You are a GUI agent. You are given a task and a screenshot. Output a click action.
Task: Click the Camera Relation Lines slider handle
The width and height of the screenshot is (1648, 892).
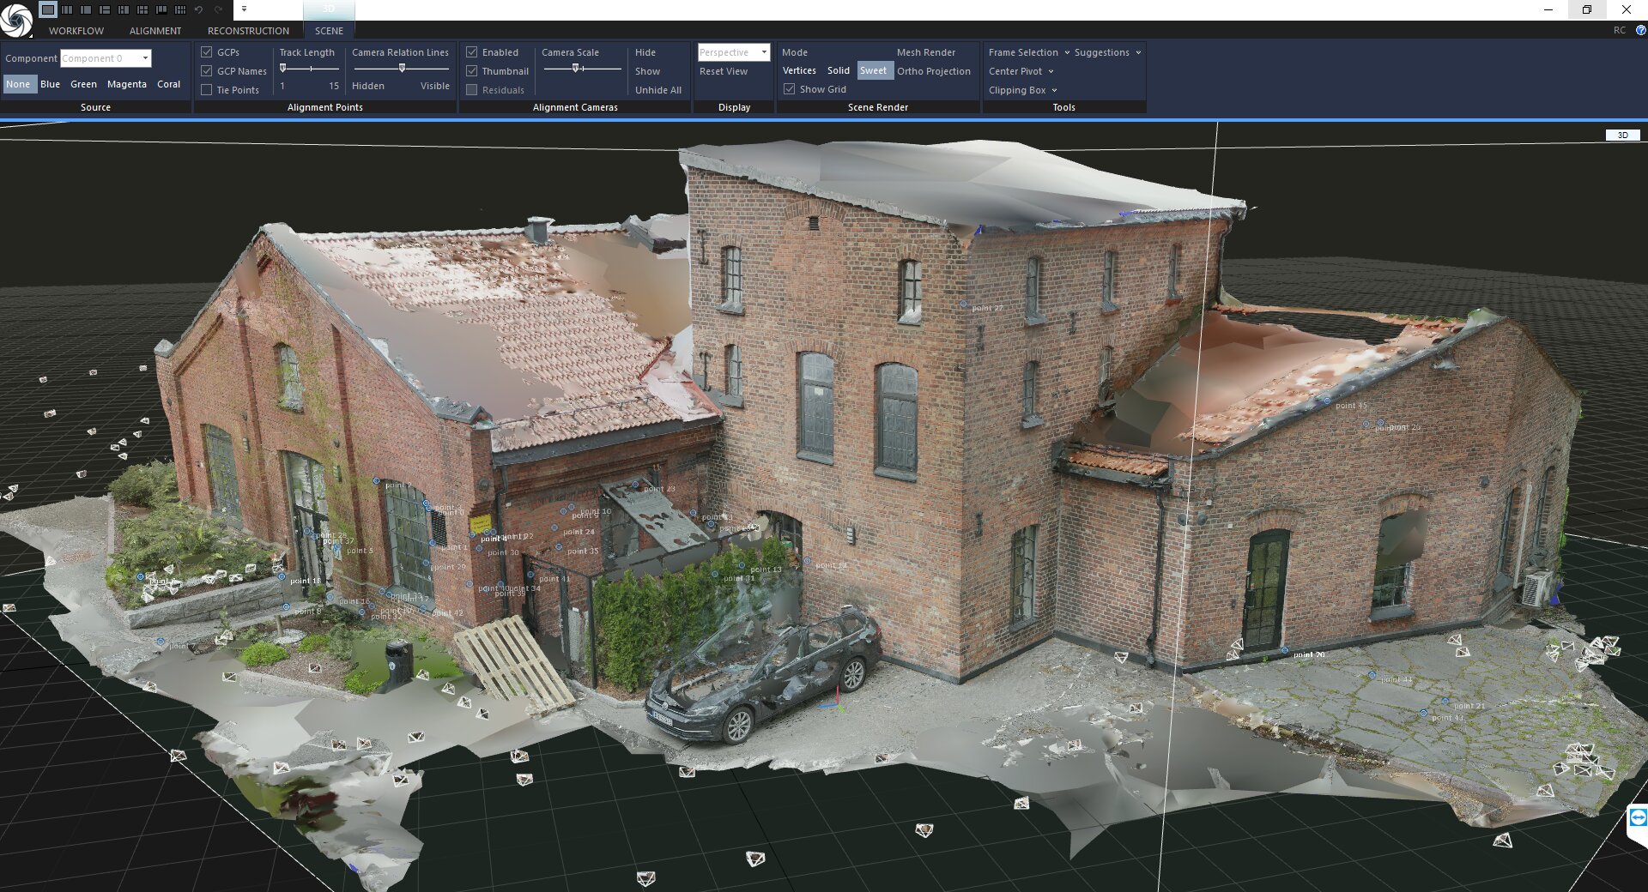point(402,69)
